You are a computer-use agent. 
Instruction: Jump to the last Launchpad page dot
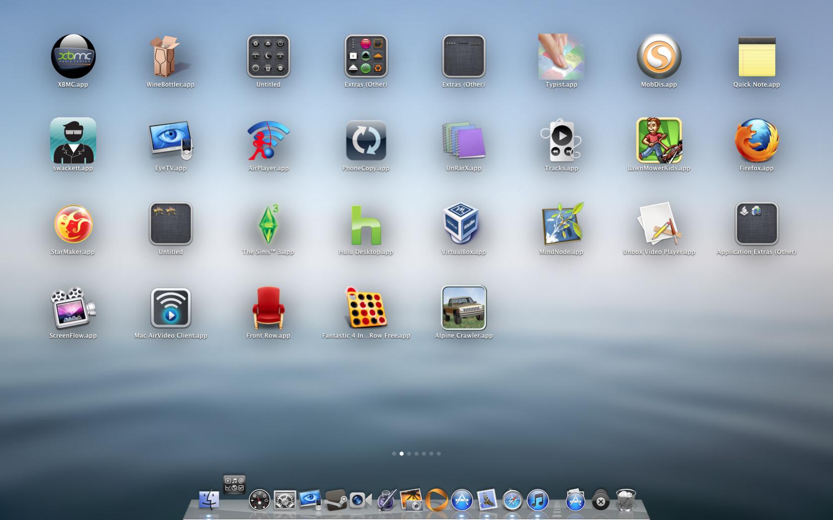pos(439,454)
